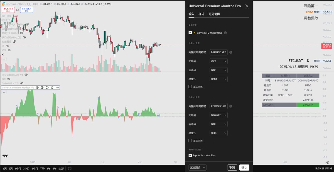Switch to the 可见范围 tab
Image resolution: width=334 pixels, height=172 pixels.
214,14
